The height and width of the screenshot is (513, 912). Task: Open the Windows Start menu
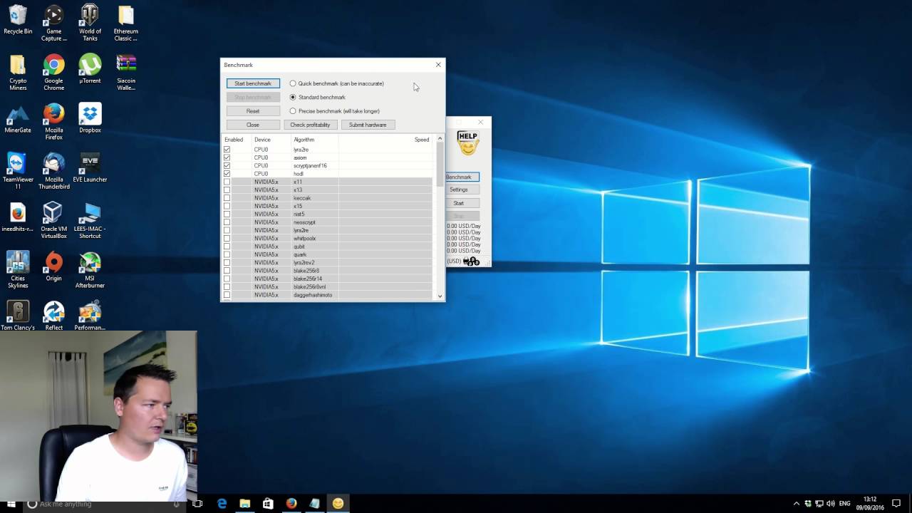[11, 504]
